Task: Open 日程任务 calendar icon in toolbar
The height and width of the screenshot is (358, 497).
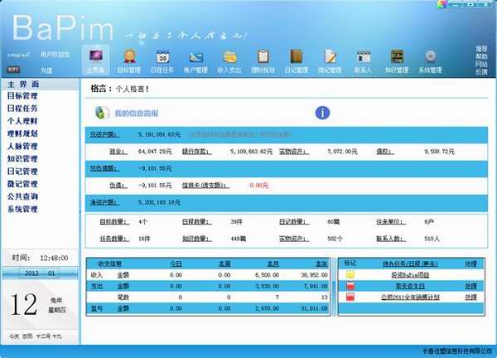Action: point(162,58)
